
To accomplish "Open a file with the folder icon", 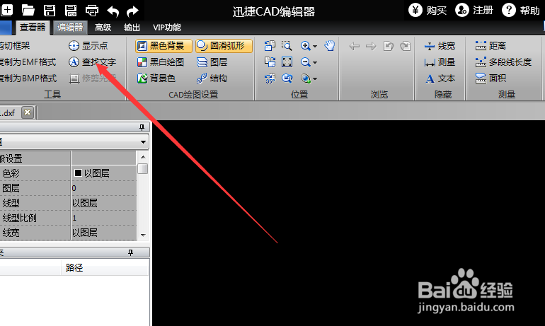I will click(28, 11).
